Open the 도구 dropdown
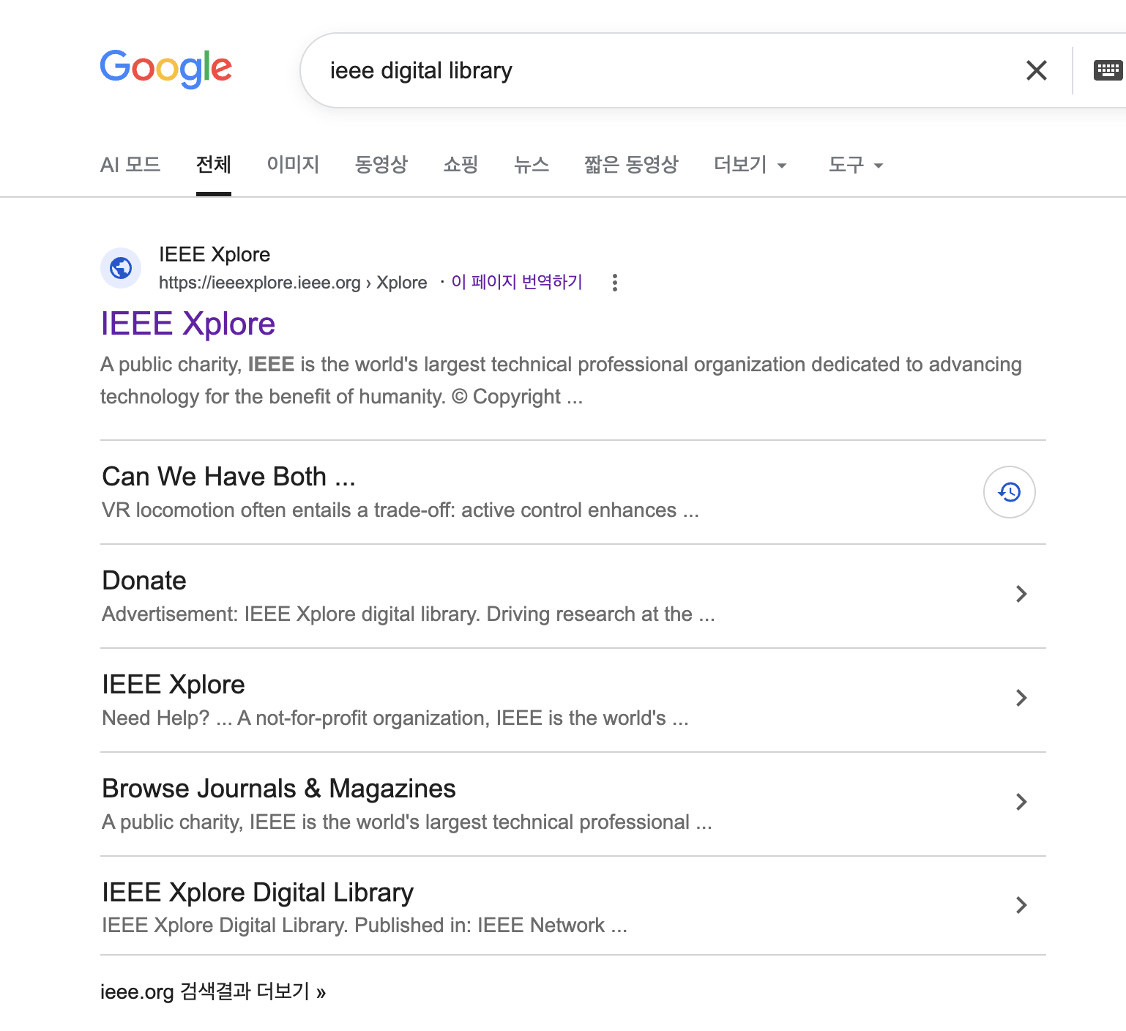Screen dimensions: 1126x1031 [x=856, y=165]
